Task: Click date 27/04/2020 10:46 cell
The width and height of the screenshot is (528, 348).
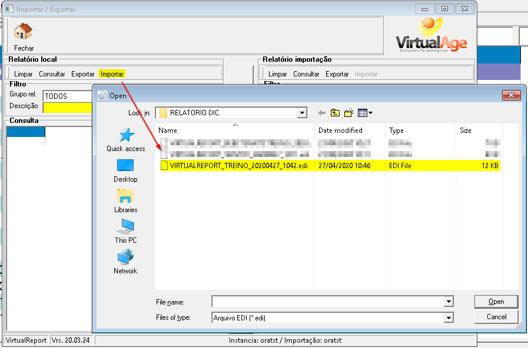Action: click(344, 165)
